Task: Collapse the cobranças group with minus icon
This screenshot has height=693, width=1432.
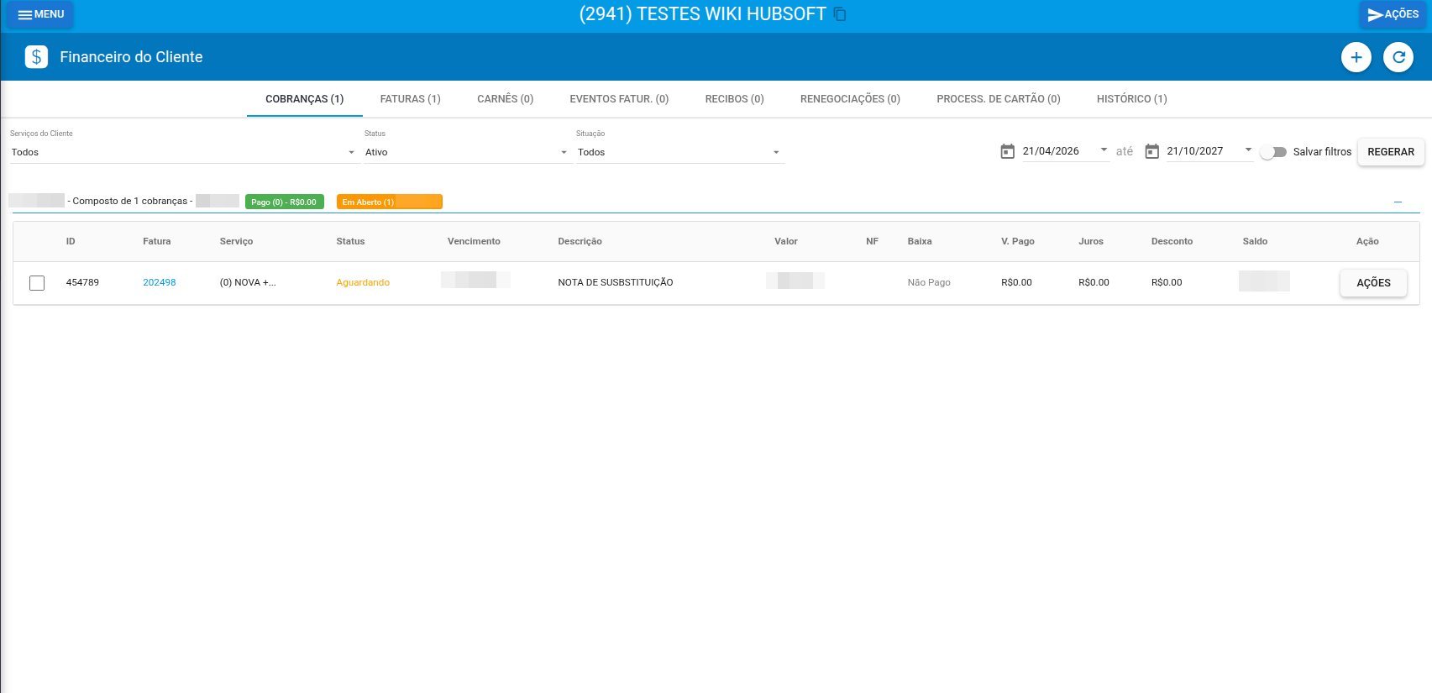Action: (1398, 202)
